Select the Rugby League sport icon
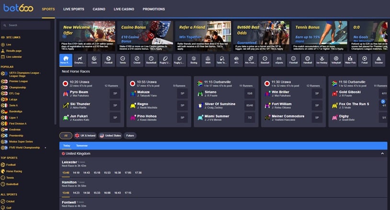 pyautogui.click(x=179, y=60)
